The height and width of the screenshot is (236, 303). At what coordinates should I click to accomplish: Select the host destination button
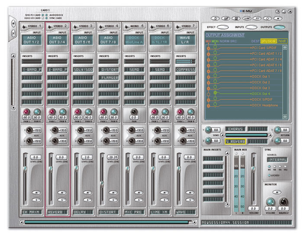282,41
